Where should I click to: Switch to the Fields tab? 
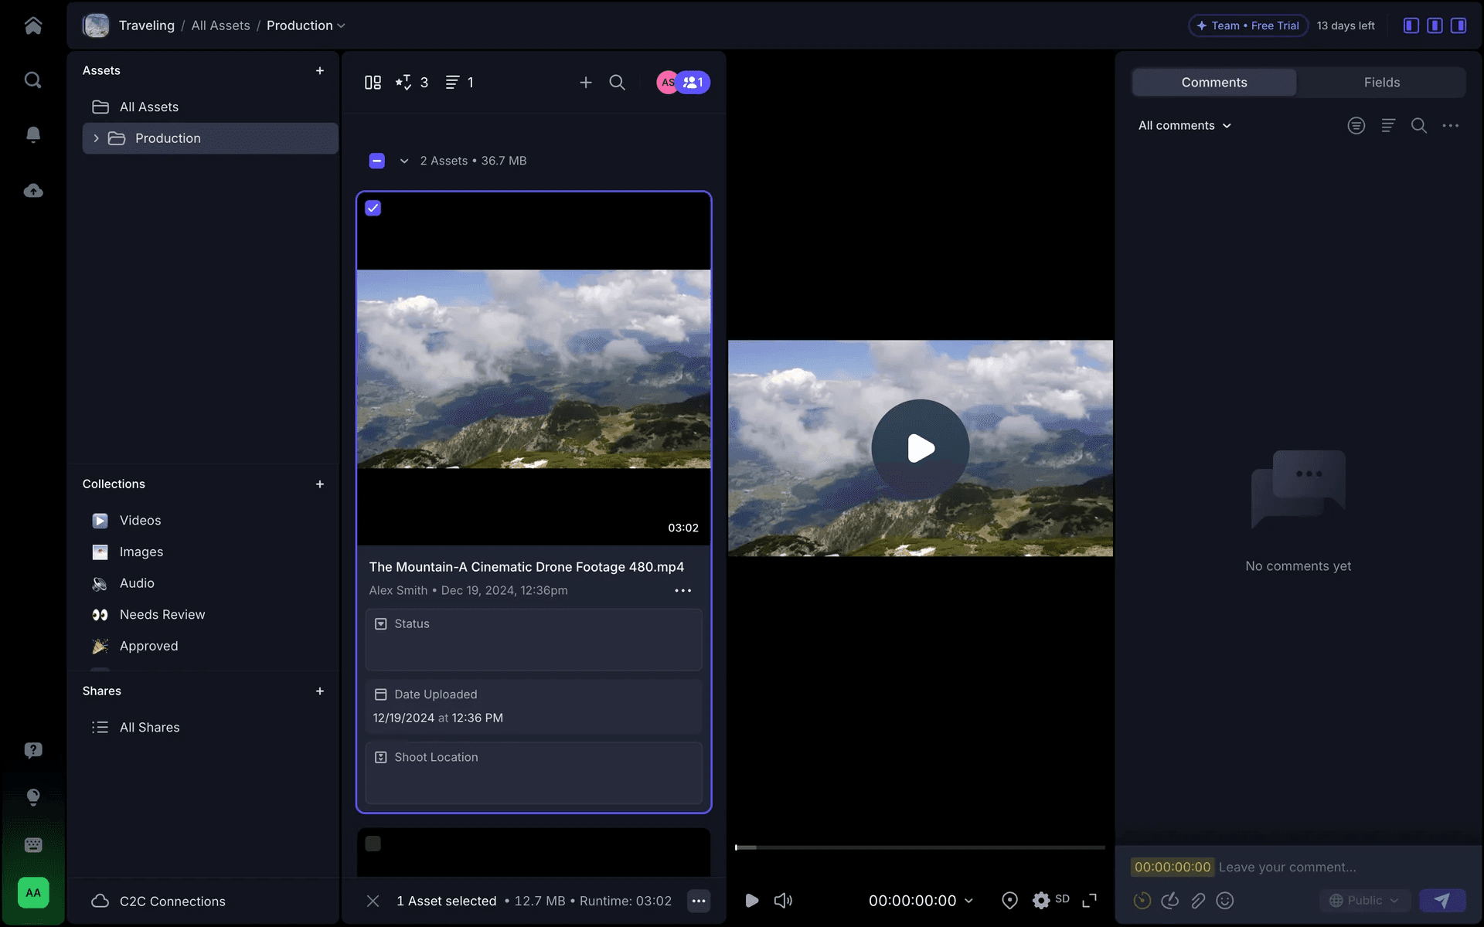[1381, 83]
